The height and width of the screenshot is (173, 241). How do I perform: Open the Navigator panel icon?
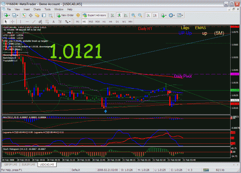coord(37,15)
